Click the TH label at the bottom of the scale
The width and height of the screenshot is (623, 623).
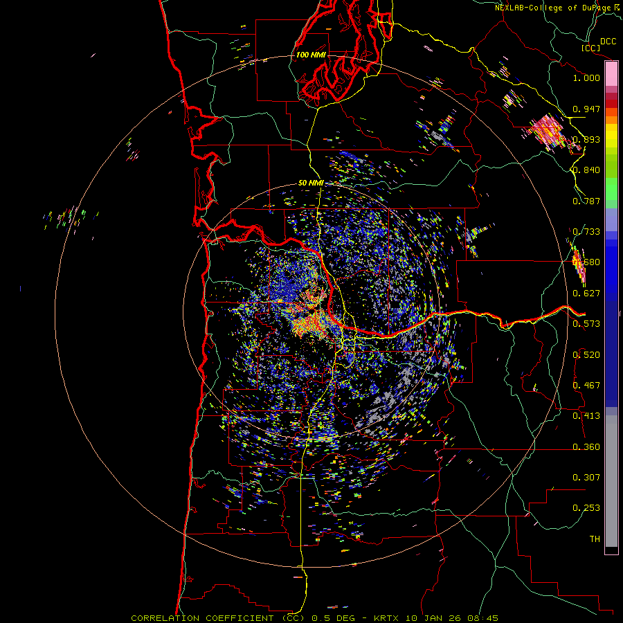pyautogui.click(x=595, y=539)
